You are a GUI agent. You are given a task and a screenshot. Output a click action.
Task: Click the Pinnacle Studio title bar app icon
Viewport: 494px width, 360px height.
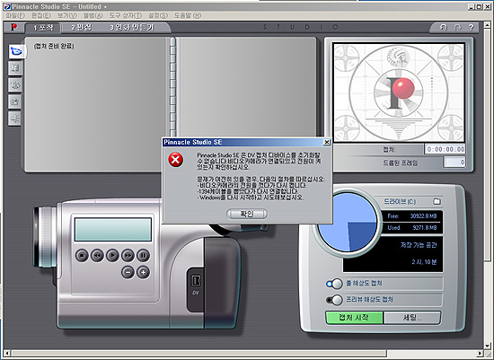(7, 6)
